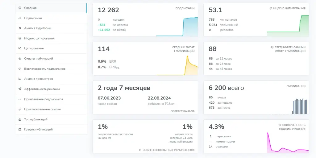The width and height of the screenshot is (316, 158).
Task: Click the 755 уп. каналов row
Action: click(x=223, y=20)
